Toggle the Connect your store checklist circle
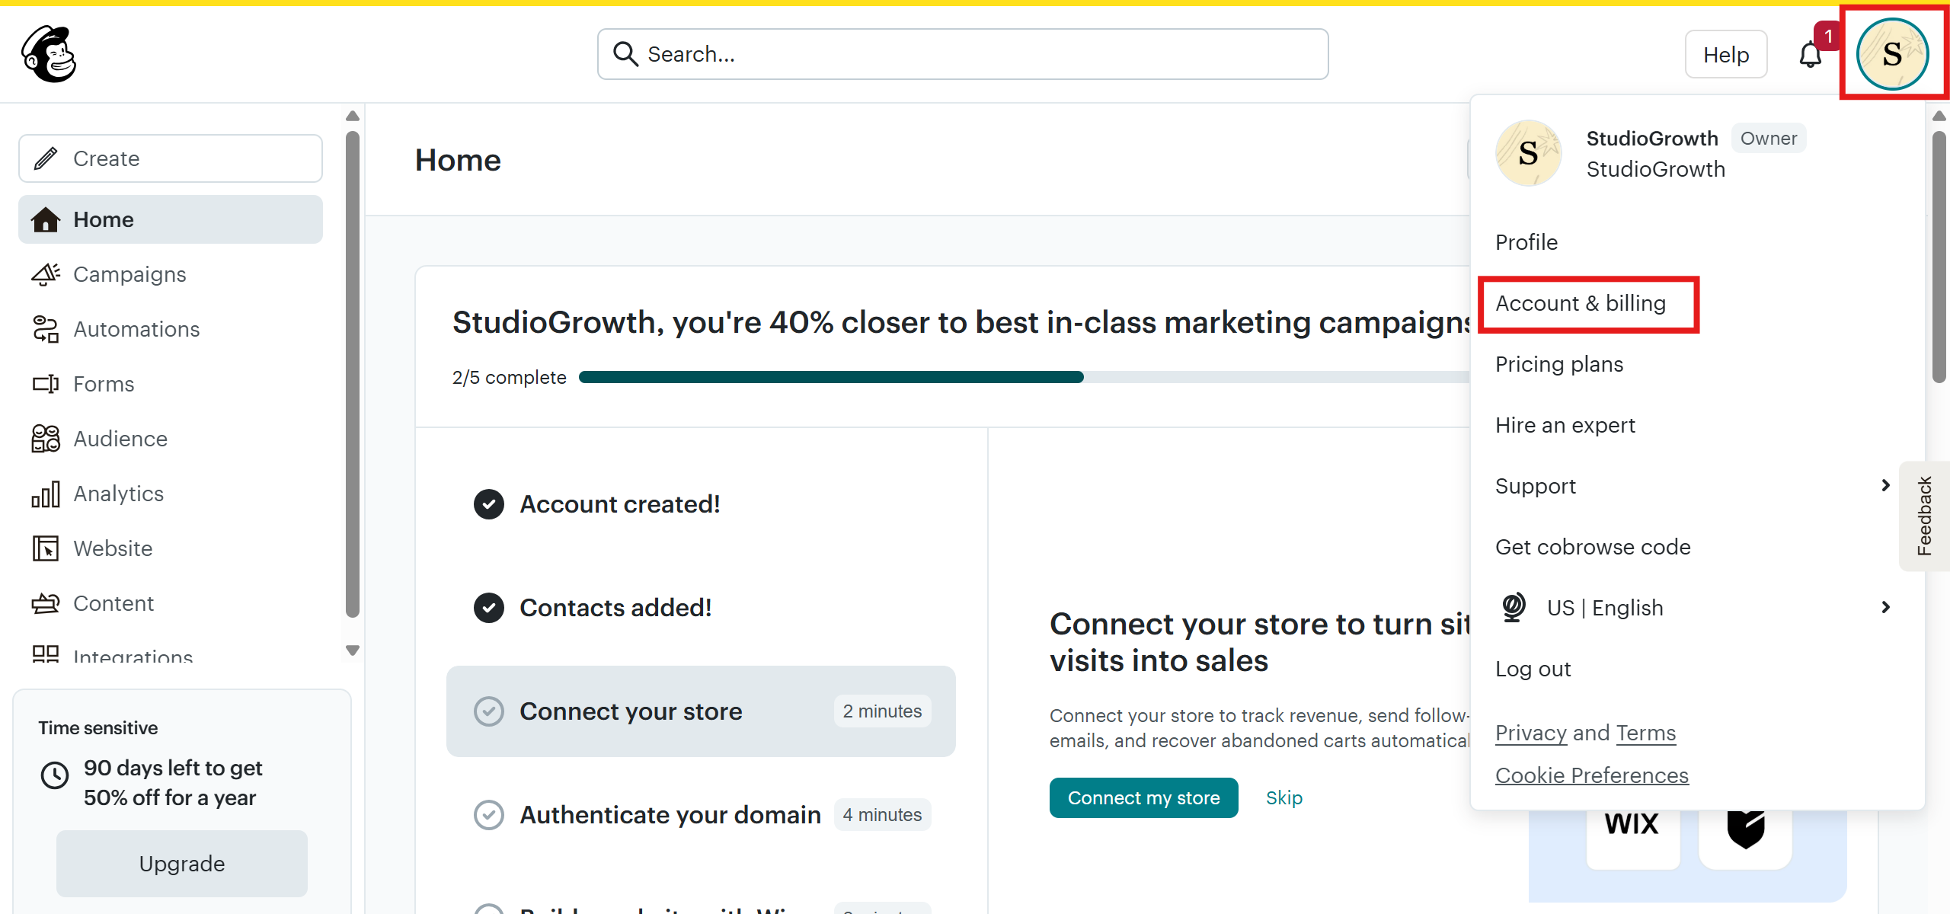Viewport: 1950px width, 914px height. pyautogui.click(x=489, y=711)
